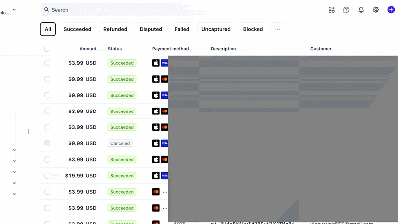The height and width of the screenshot is (224, 398).
Task: Open the settings gear icon
Action: (x=376, y=10)
